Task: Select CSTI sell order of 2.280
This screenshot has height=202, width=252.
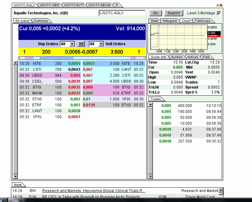Action: (x=114, y=75)
